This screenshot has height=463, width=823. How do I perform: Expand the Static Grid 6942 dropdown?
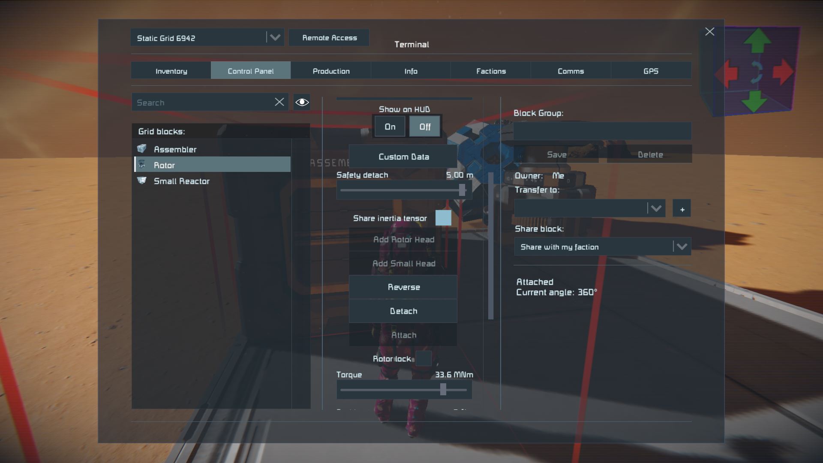(x=275, y=37)
